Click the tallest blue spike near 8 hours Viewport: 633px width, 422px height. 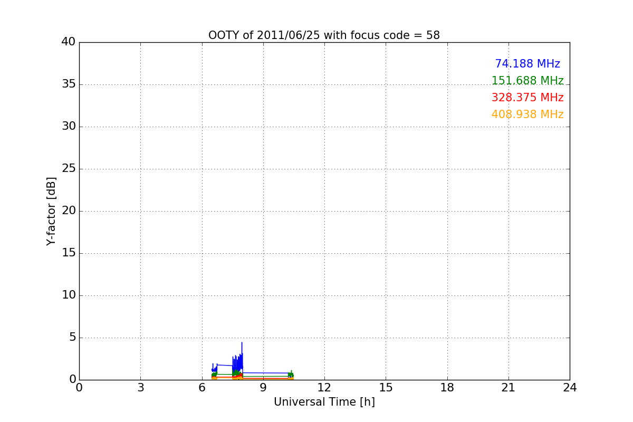242,356
